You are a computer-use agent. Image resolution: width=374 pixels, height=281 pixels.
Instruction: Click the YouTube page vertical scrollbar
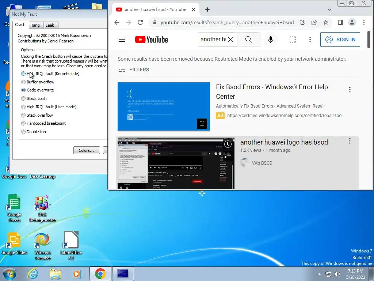tap(369, 40)
